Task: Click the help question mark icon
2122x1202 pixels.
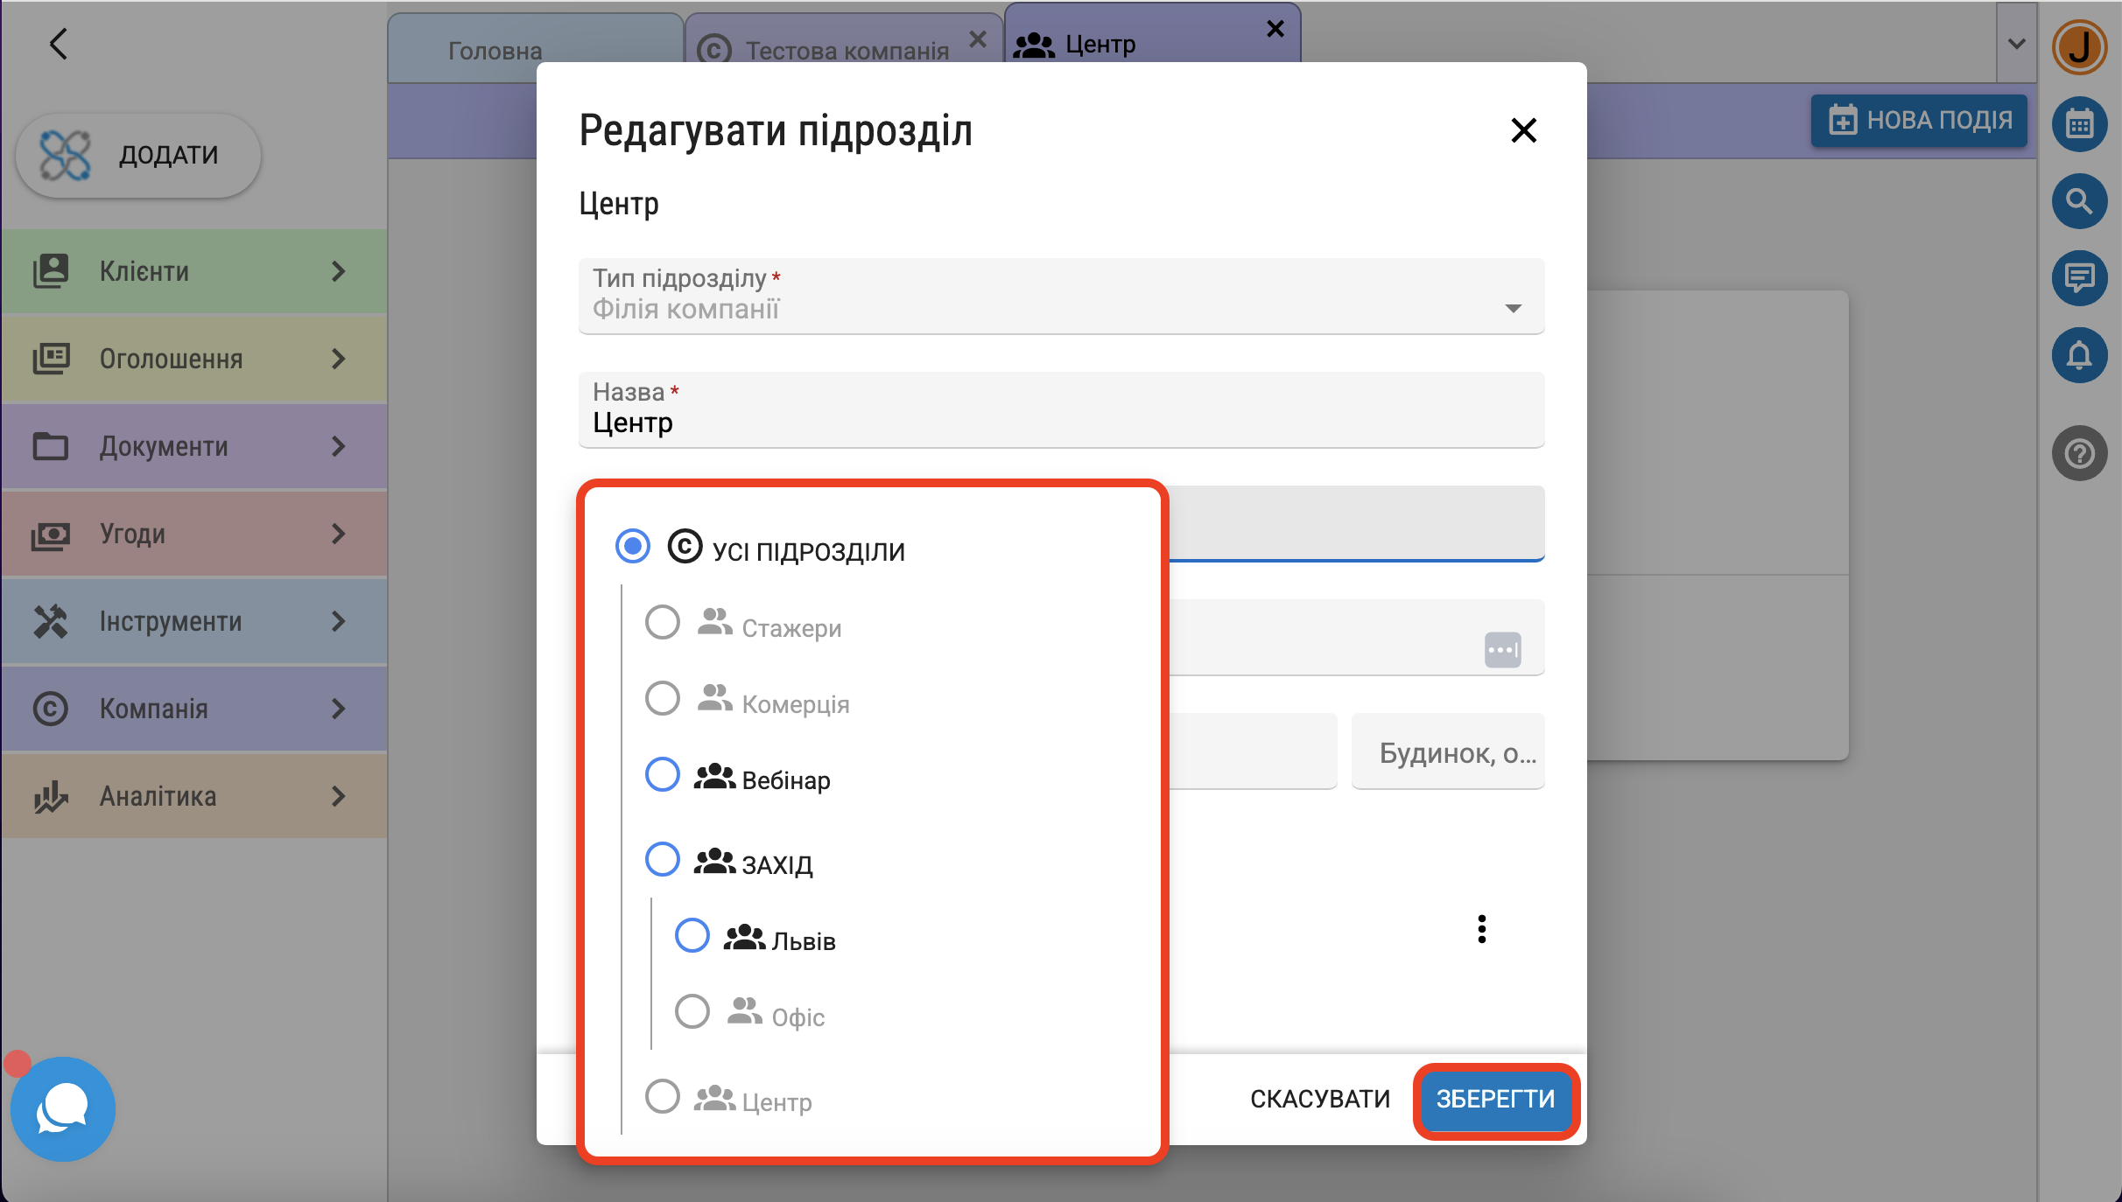Action: (2079, 453)
